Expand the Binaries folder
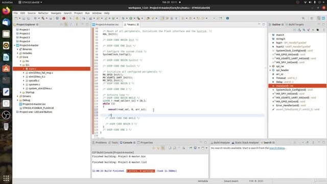Viewport: 327px width, 184px height. pyautogui.click(x=17, y=49)
